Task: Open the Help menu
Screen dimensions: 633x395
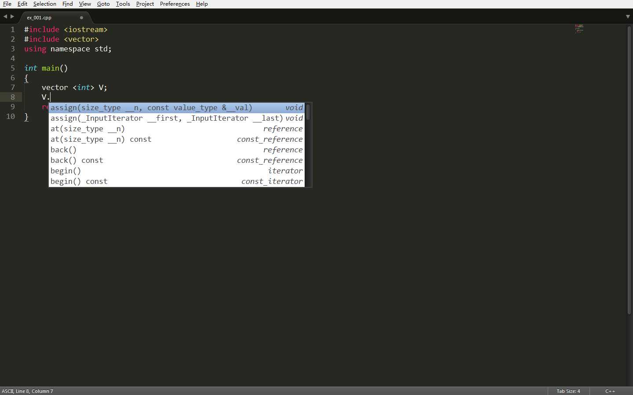Action: point(202,4)
